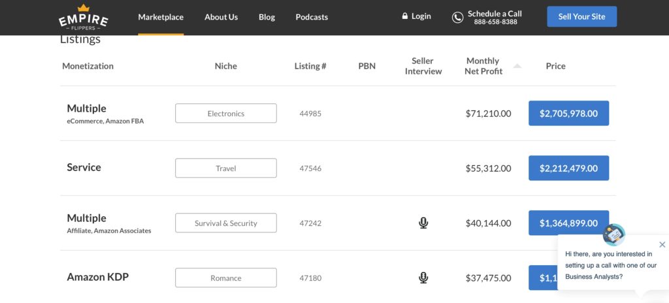This screenshot has height=303, width=669.
Task: Select the Electronics niche tag
Action: click(225, 113)
